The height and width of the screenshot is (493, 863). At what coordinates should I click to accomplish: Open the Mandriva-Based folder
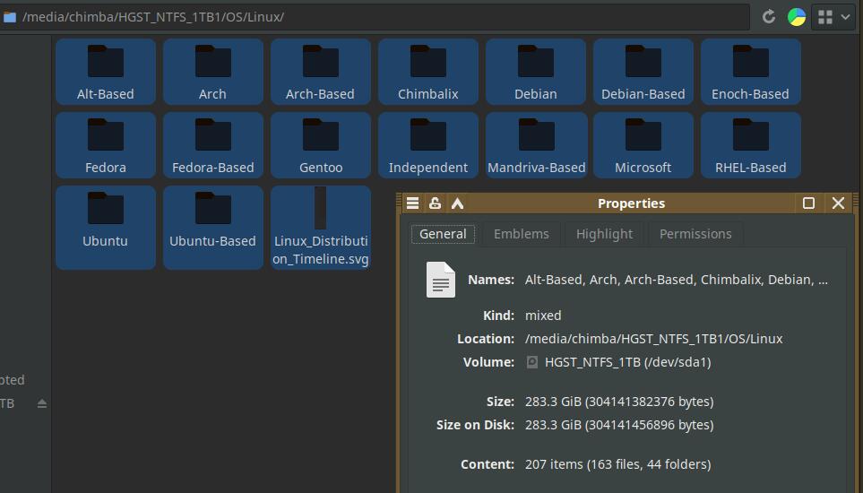click(537, 145)
